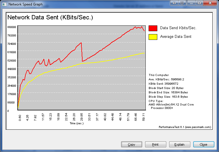Click the 51.79 time axis tick

(x=128, y=117)
